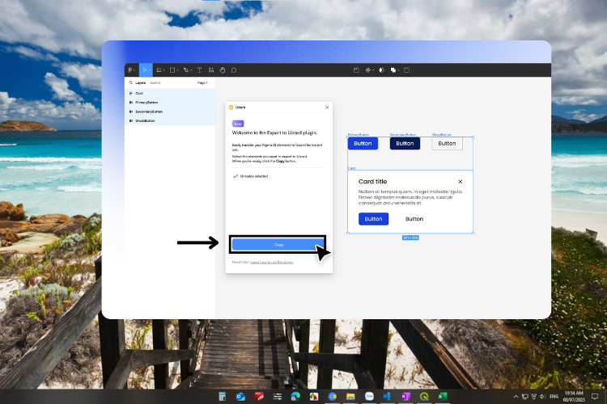This screenshot has width=607, height=404.
Task: Select the Rectangle shape tool
Action: click(172, 70)
